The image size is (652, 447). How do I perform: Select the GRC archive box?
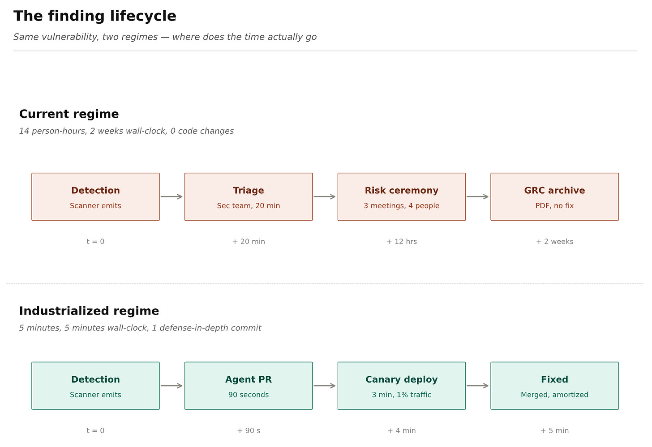click(x=554, y=197)
